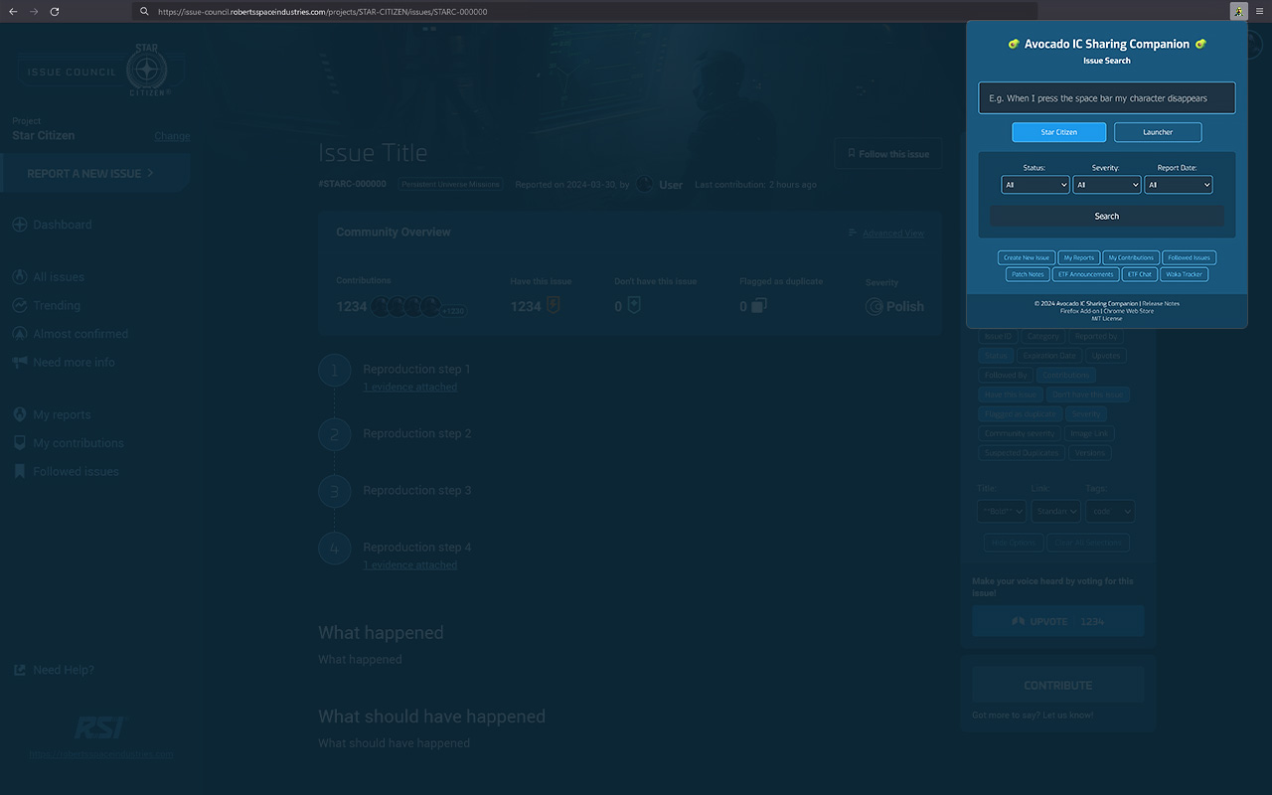
Task: Click the Followed issues bookmark icon
Action: pyautogui.click(x=20, y=471)
